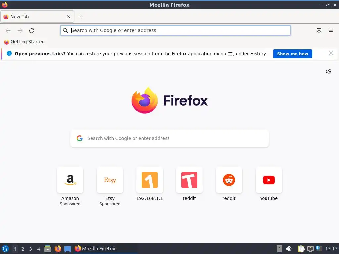339x254 pixels.
Task: Reload the current page
Action: (x=32, y=31)
